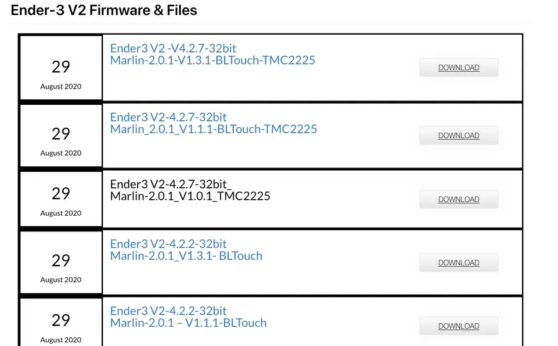The image size is (558, 346).
Task: Click the date cell of the first firmware row
Action: 61,68
